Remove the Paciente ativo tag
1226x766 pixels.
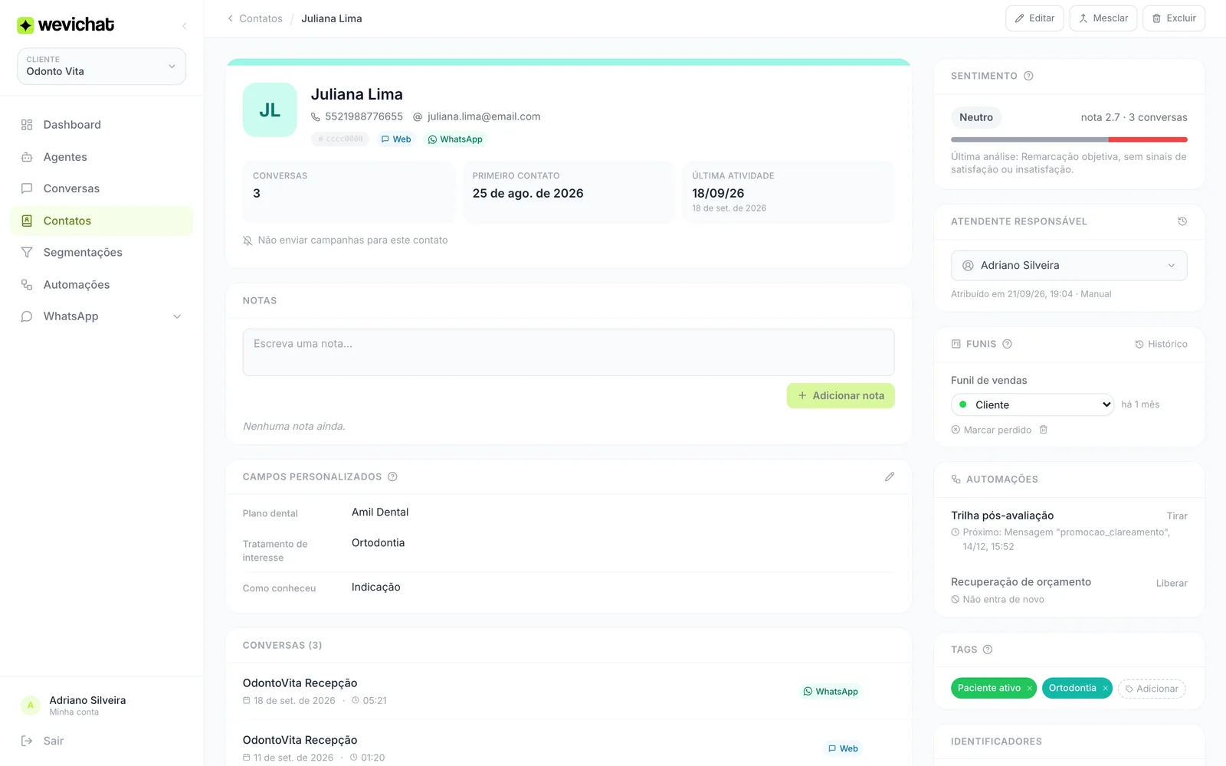(1029, 689)
